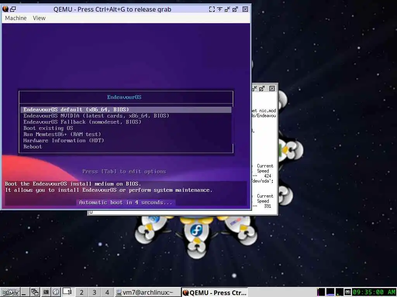This screenshot has width=397, height=297.
Task: Click the network monitor graph in tray
Action: [x=339, y=292]
